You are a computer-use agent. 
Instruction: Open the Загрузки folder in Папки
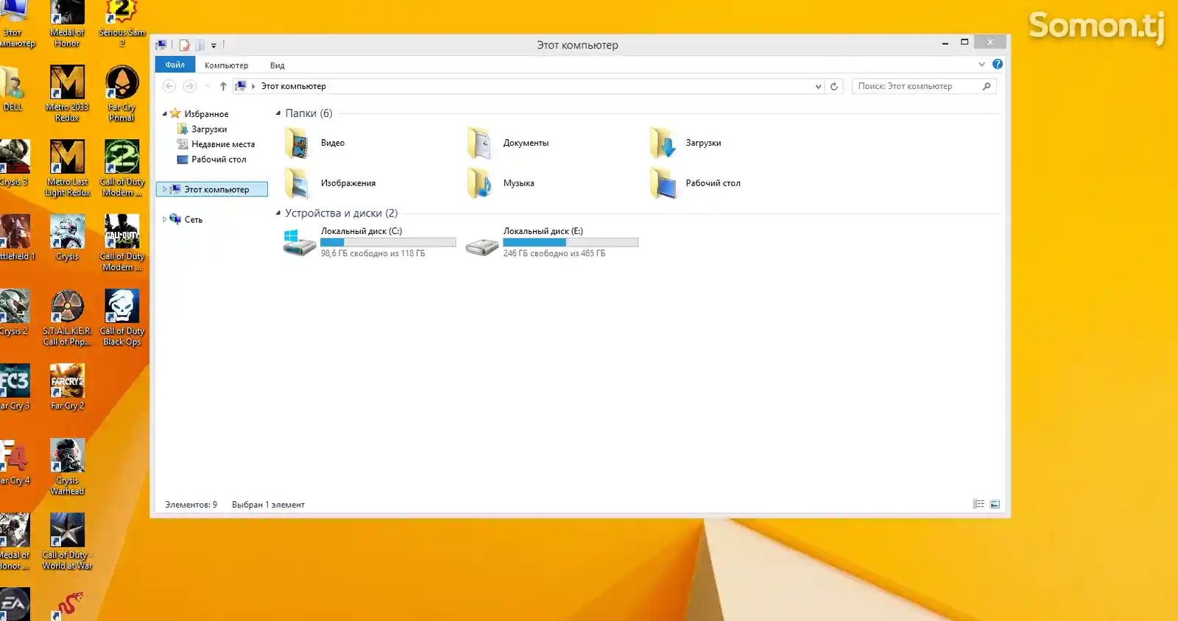663,143
